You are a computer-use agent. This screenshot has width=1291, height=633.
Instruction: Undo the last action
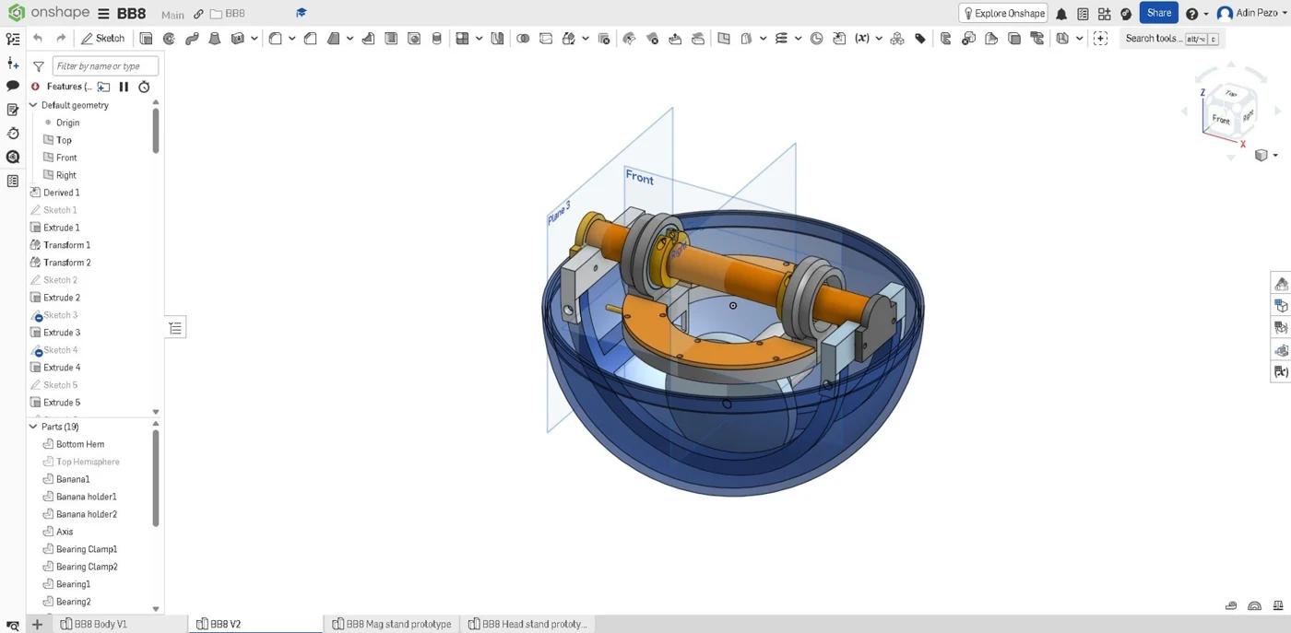38,39
